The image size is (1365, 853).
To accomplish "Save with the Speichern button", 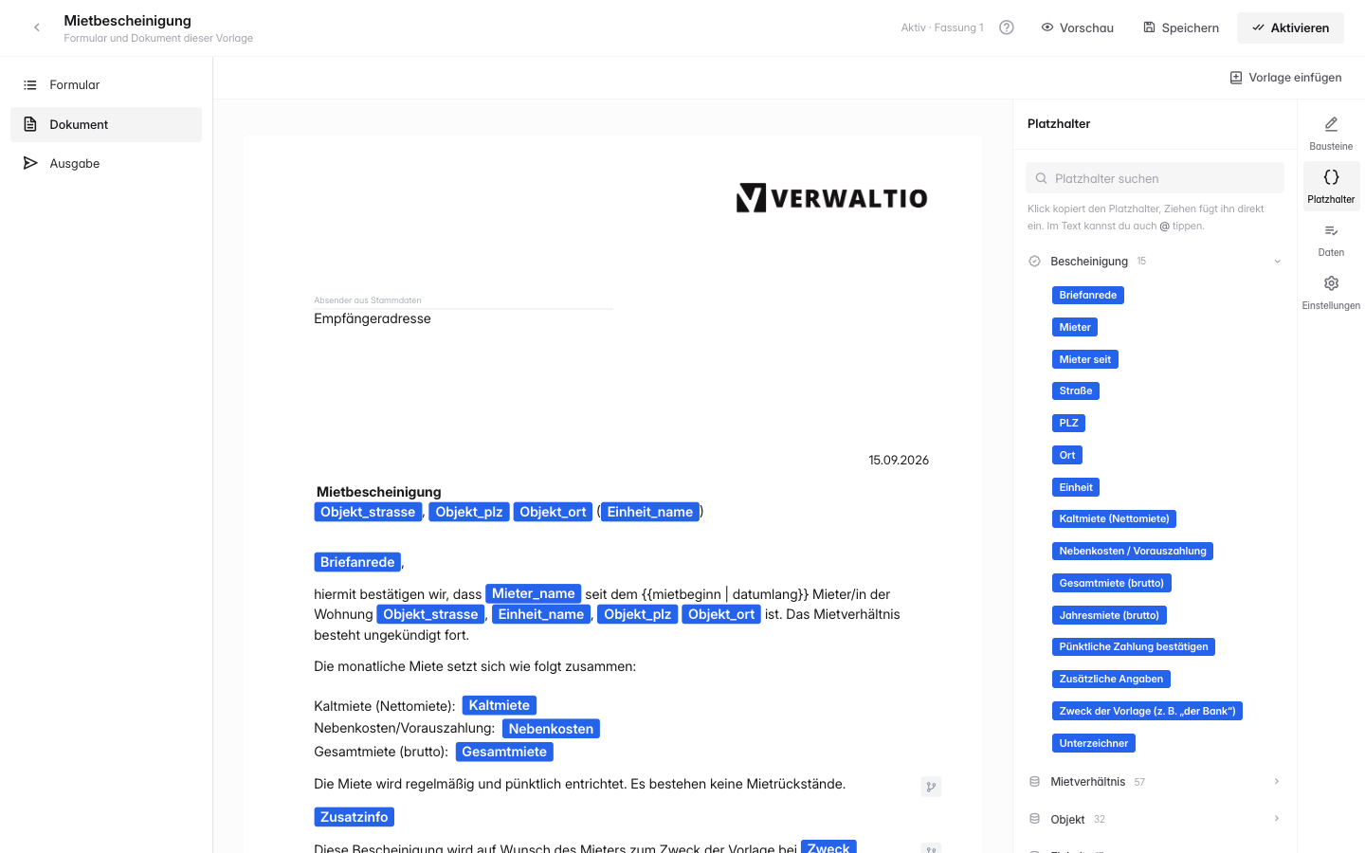I will (x=1181, y=27).
